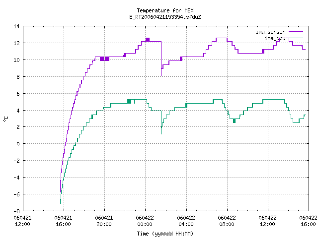
Task: Click the x-axis tick label '060422 12:00'
Action: (267, 221)
